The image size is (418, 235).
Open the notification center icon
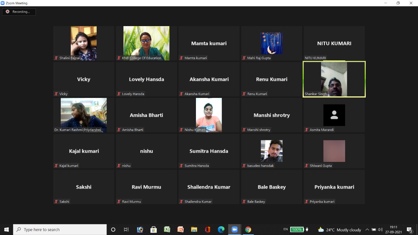pos(410,229)
